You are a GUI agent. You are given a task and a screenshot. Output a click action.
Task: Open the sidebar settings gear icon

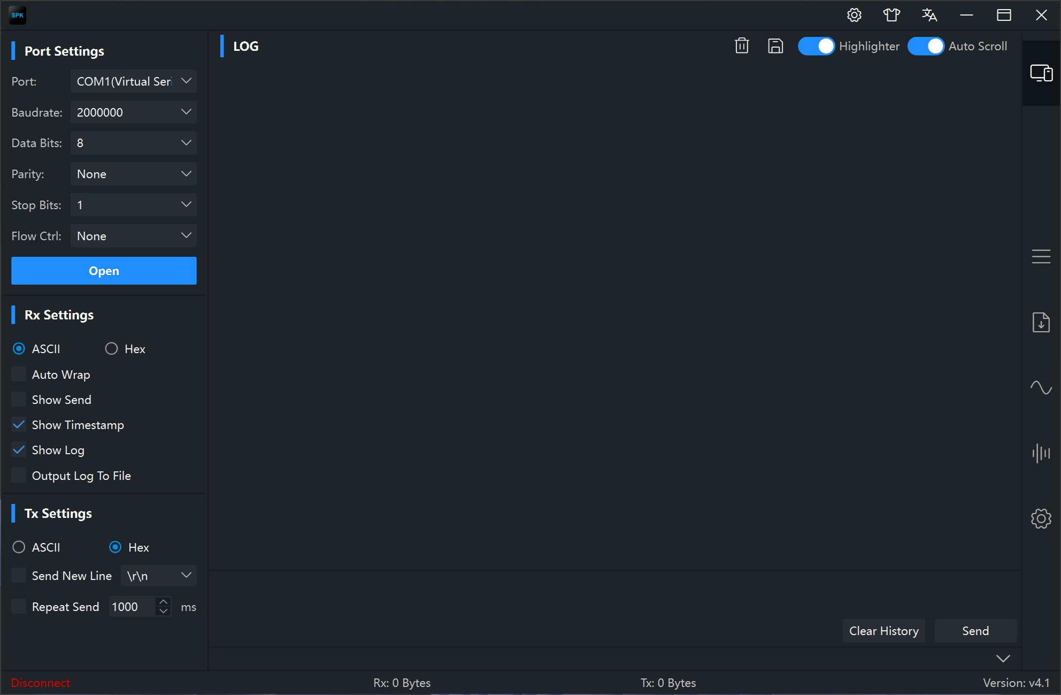coord(1041,518)
